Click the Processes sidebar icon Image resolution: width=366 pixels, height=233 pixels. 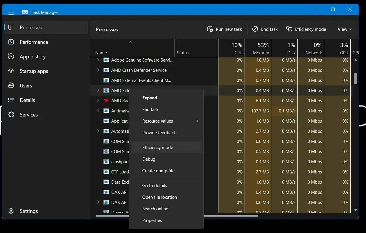tap(11, 27)
